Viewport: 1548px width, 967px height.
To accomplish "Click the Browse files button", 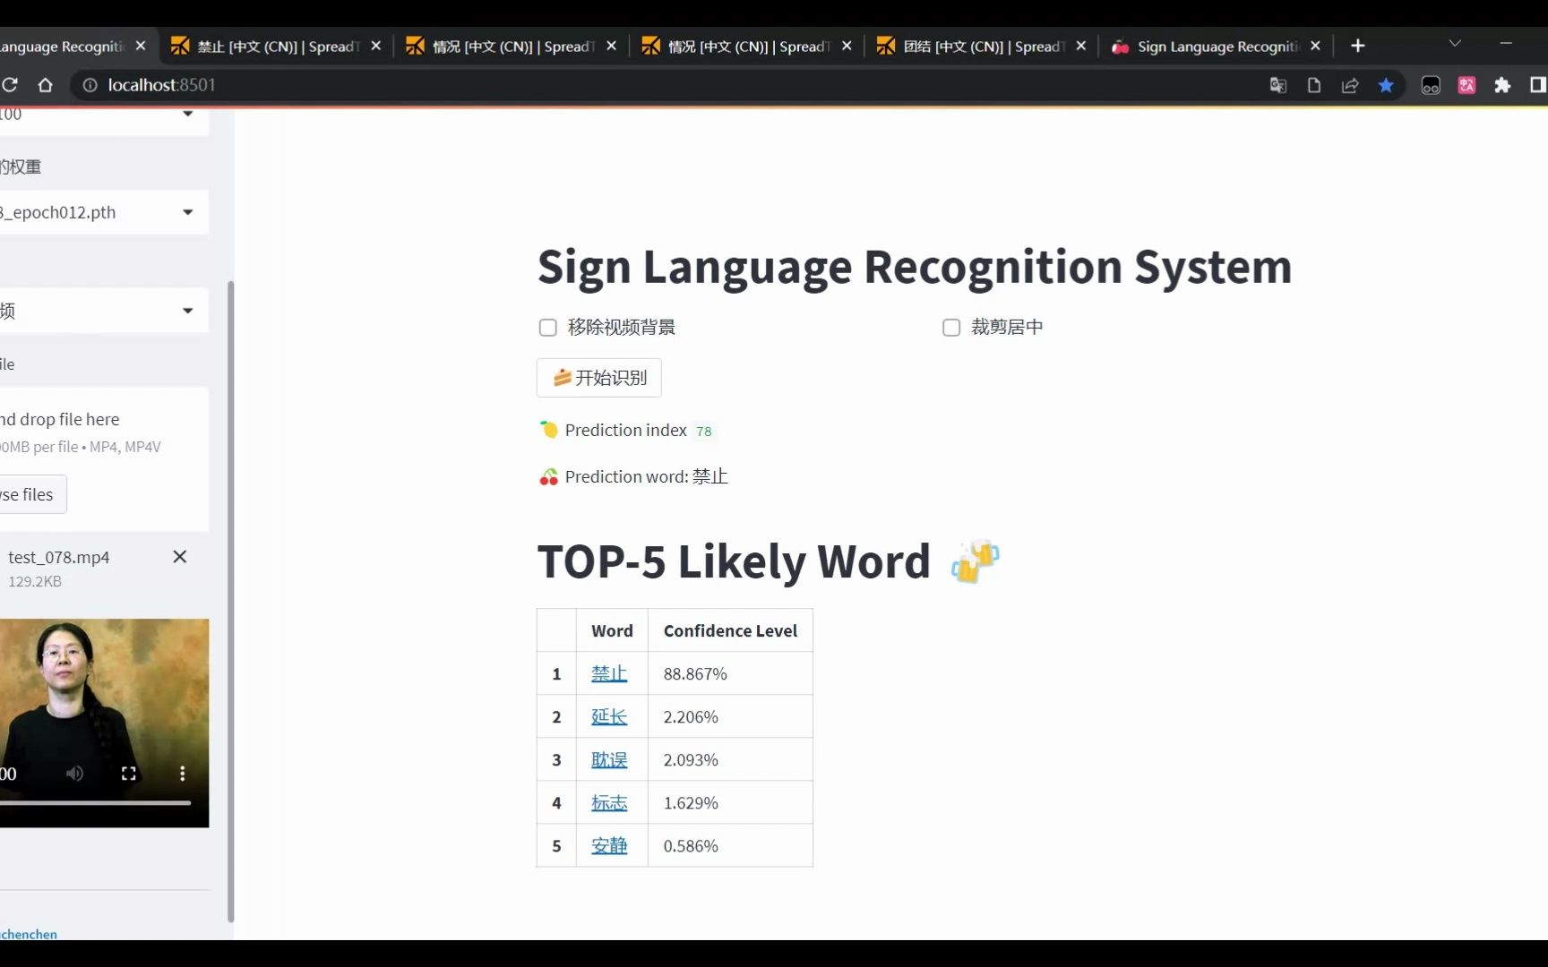I will click(x=32, y=494).
